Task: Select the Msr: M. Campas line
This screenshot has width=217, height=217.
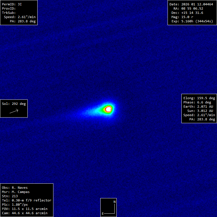Action: tap(16, 192)
